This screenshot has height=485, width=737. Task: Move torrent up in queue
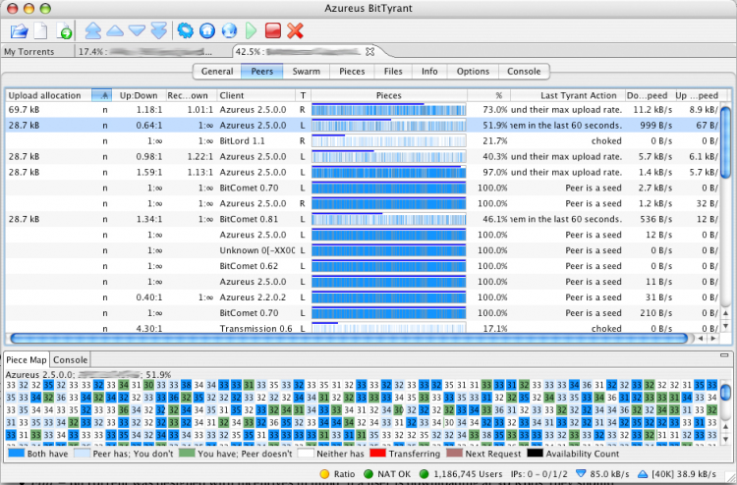115,31
